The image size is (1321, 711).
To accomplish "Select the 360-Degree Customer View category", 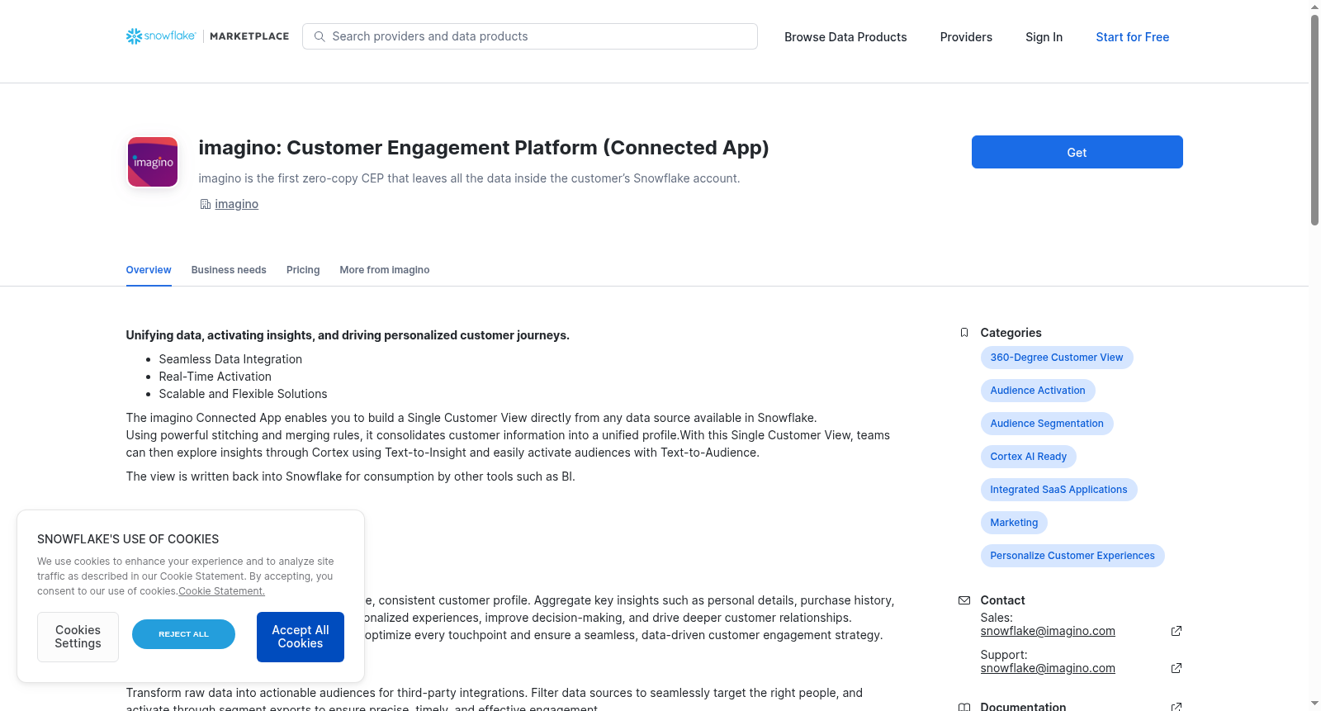I will click(1057, 358).
